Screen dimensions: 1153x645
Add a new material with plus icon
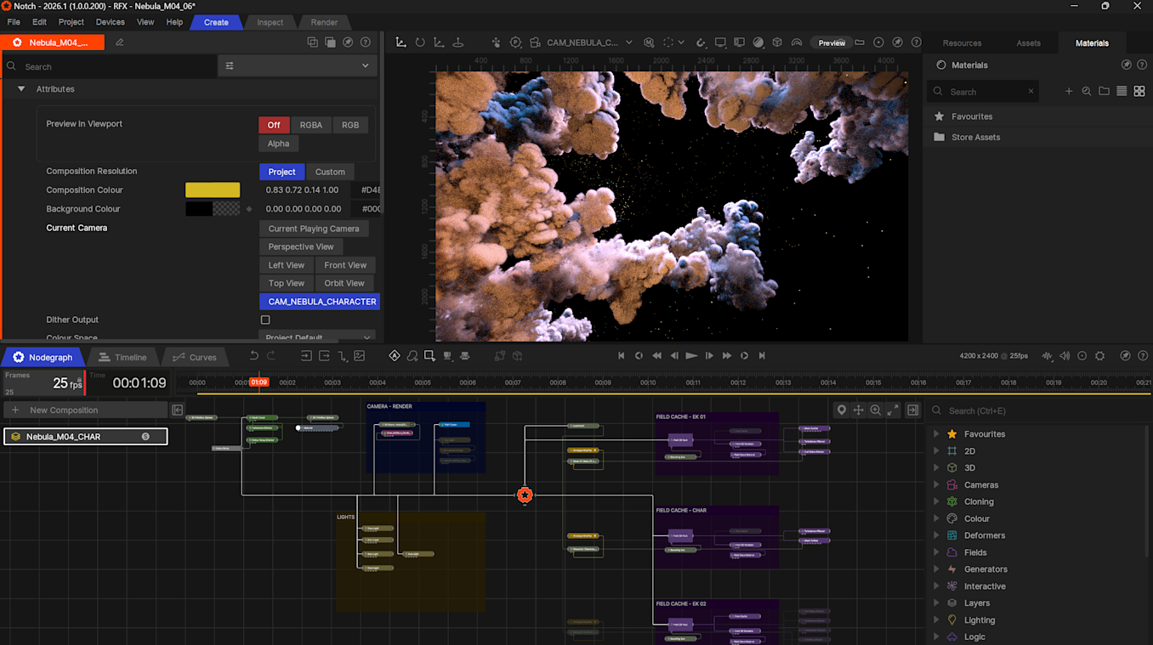(x=1069, y=92)
